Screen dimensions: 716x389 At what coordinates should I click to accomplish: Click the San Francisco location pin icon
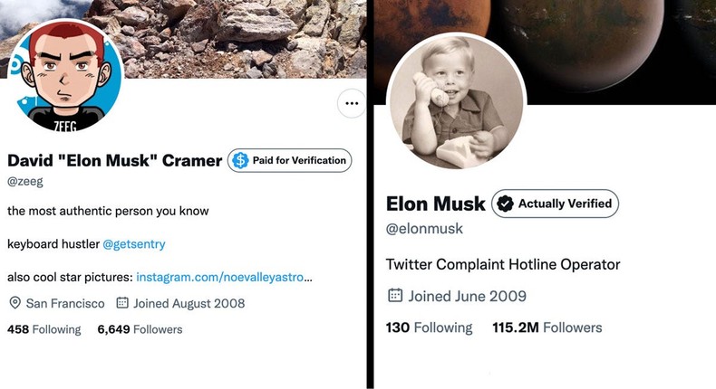click(x=15, y=304)
